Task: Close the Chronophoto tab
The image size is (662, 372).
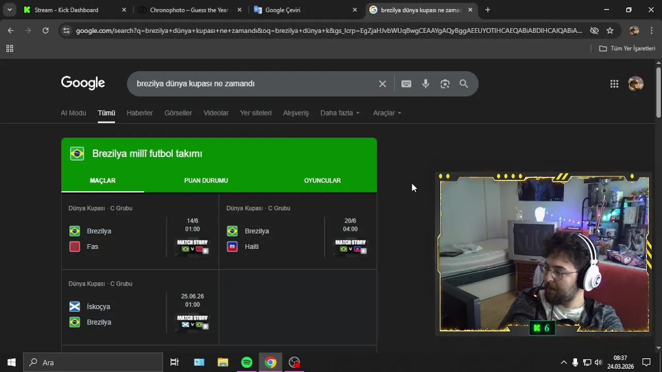Action: pos(239,10)
